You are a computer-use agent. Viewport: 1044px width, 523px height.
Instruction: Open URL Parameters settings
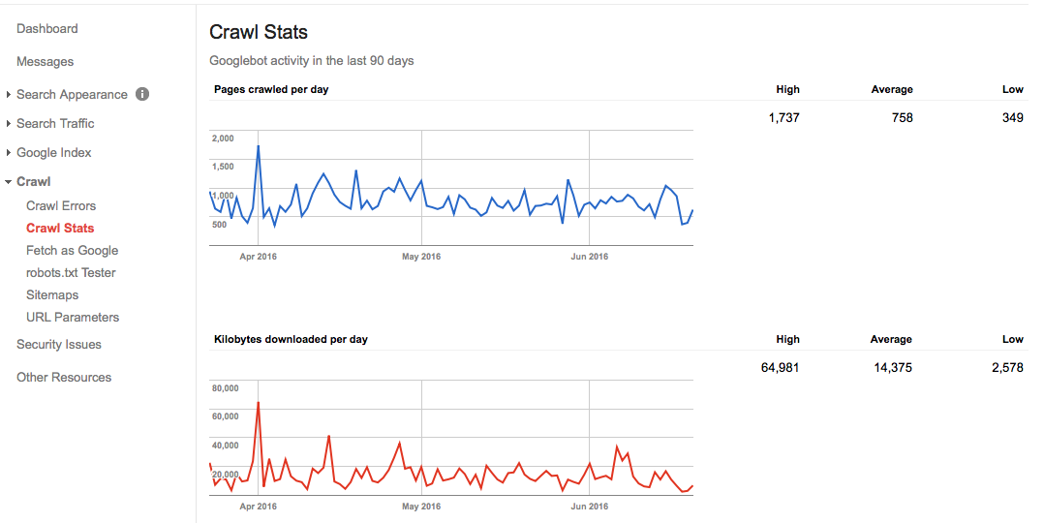click(x=73, y=317)
